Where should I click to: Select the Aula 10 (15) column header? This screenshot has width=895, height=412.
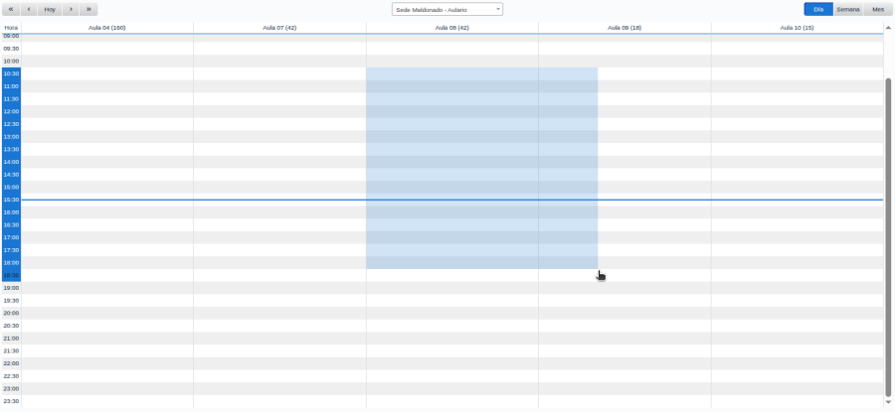click(797, 28)
